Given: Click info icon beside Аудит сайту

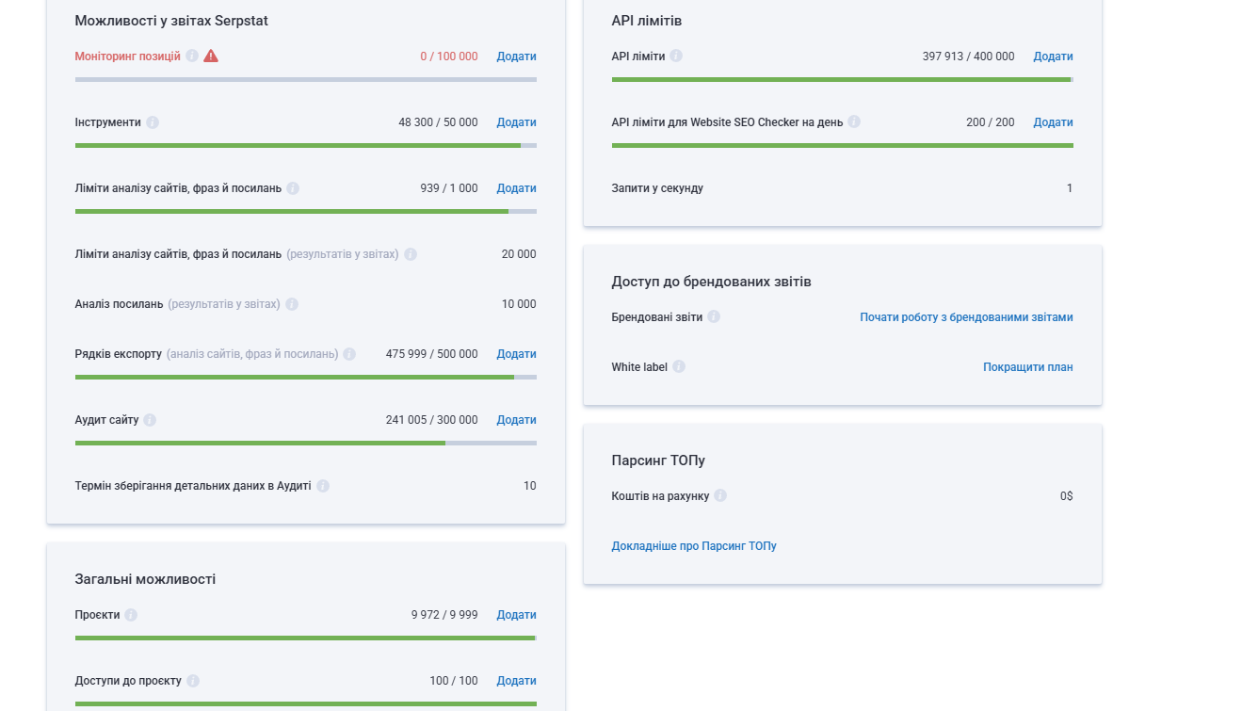Looking at the screenshot, I should pyautogui.click(x=150, y=420).
